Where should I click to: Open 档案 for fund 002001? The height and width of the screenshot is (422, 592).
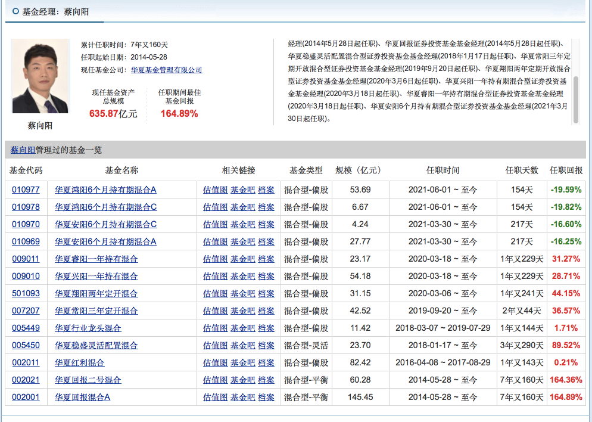point(266,398)
